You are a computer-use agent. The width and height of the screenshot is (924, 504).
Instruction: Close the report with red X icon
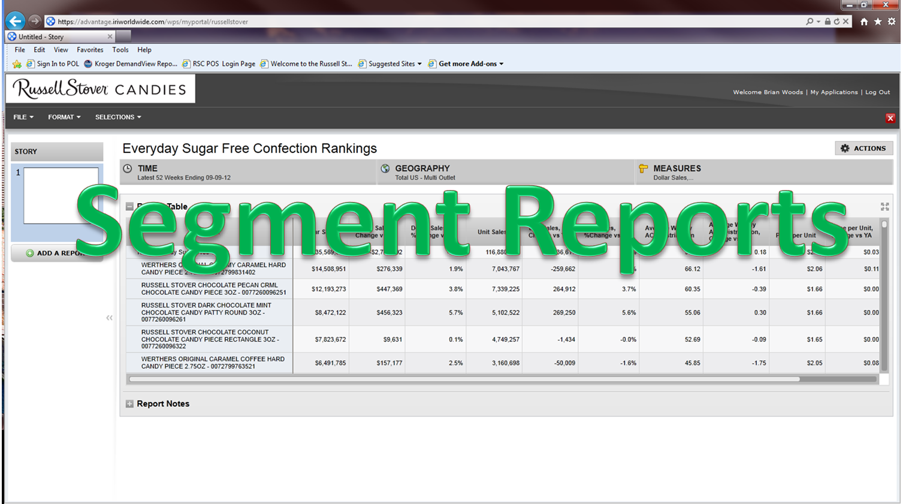pyautogui.click(x=890, y=118)
